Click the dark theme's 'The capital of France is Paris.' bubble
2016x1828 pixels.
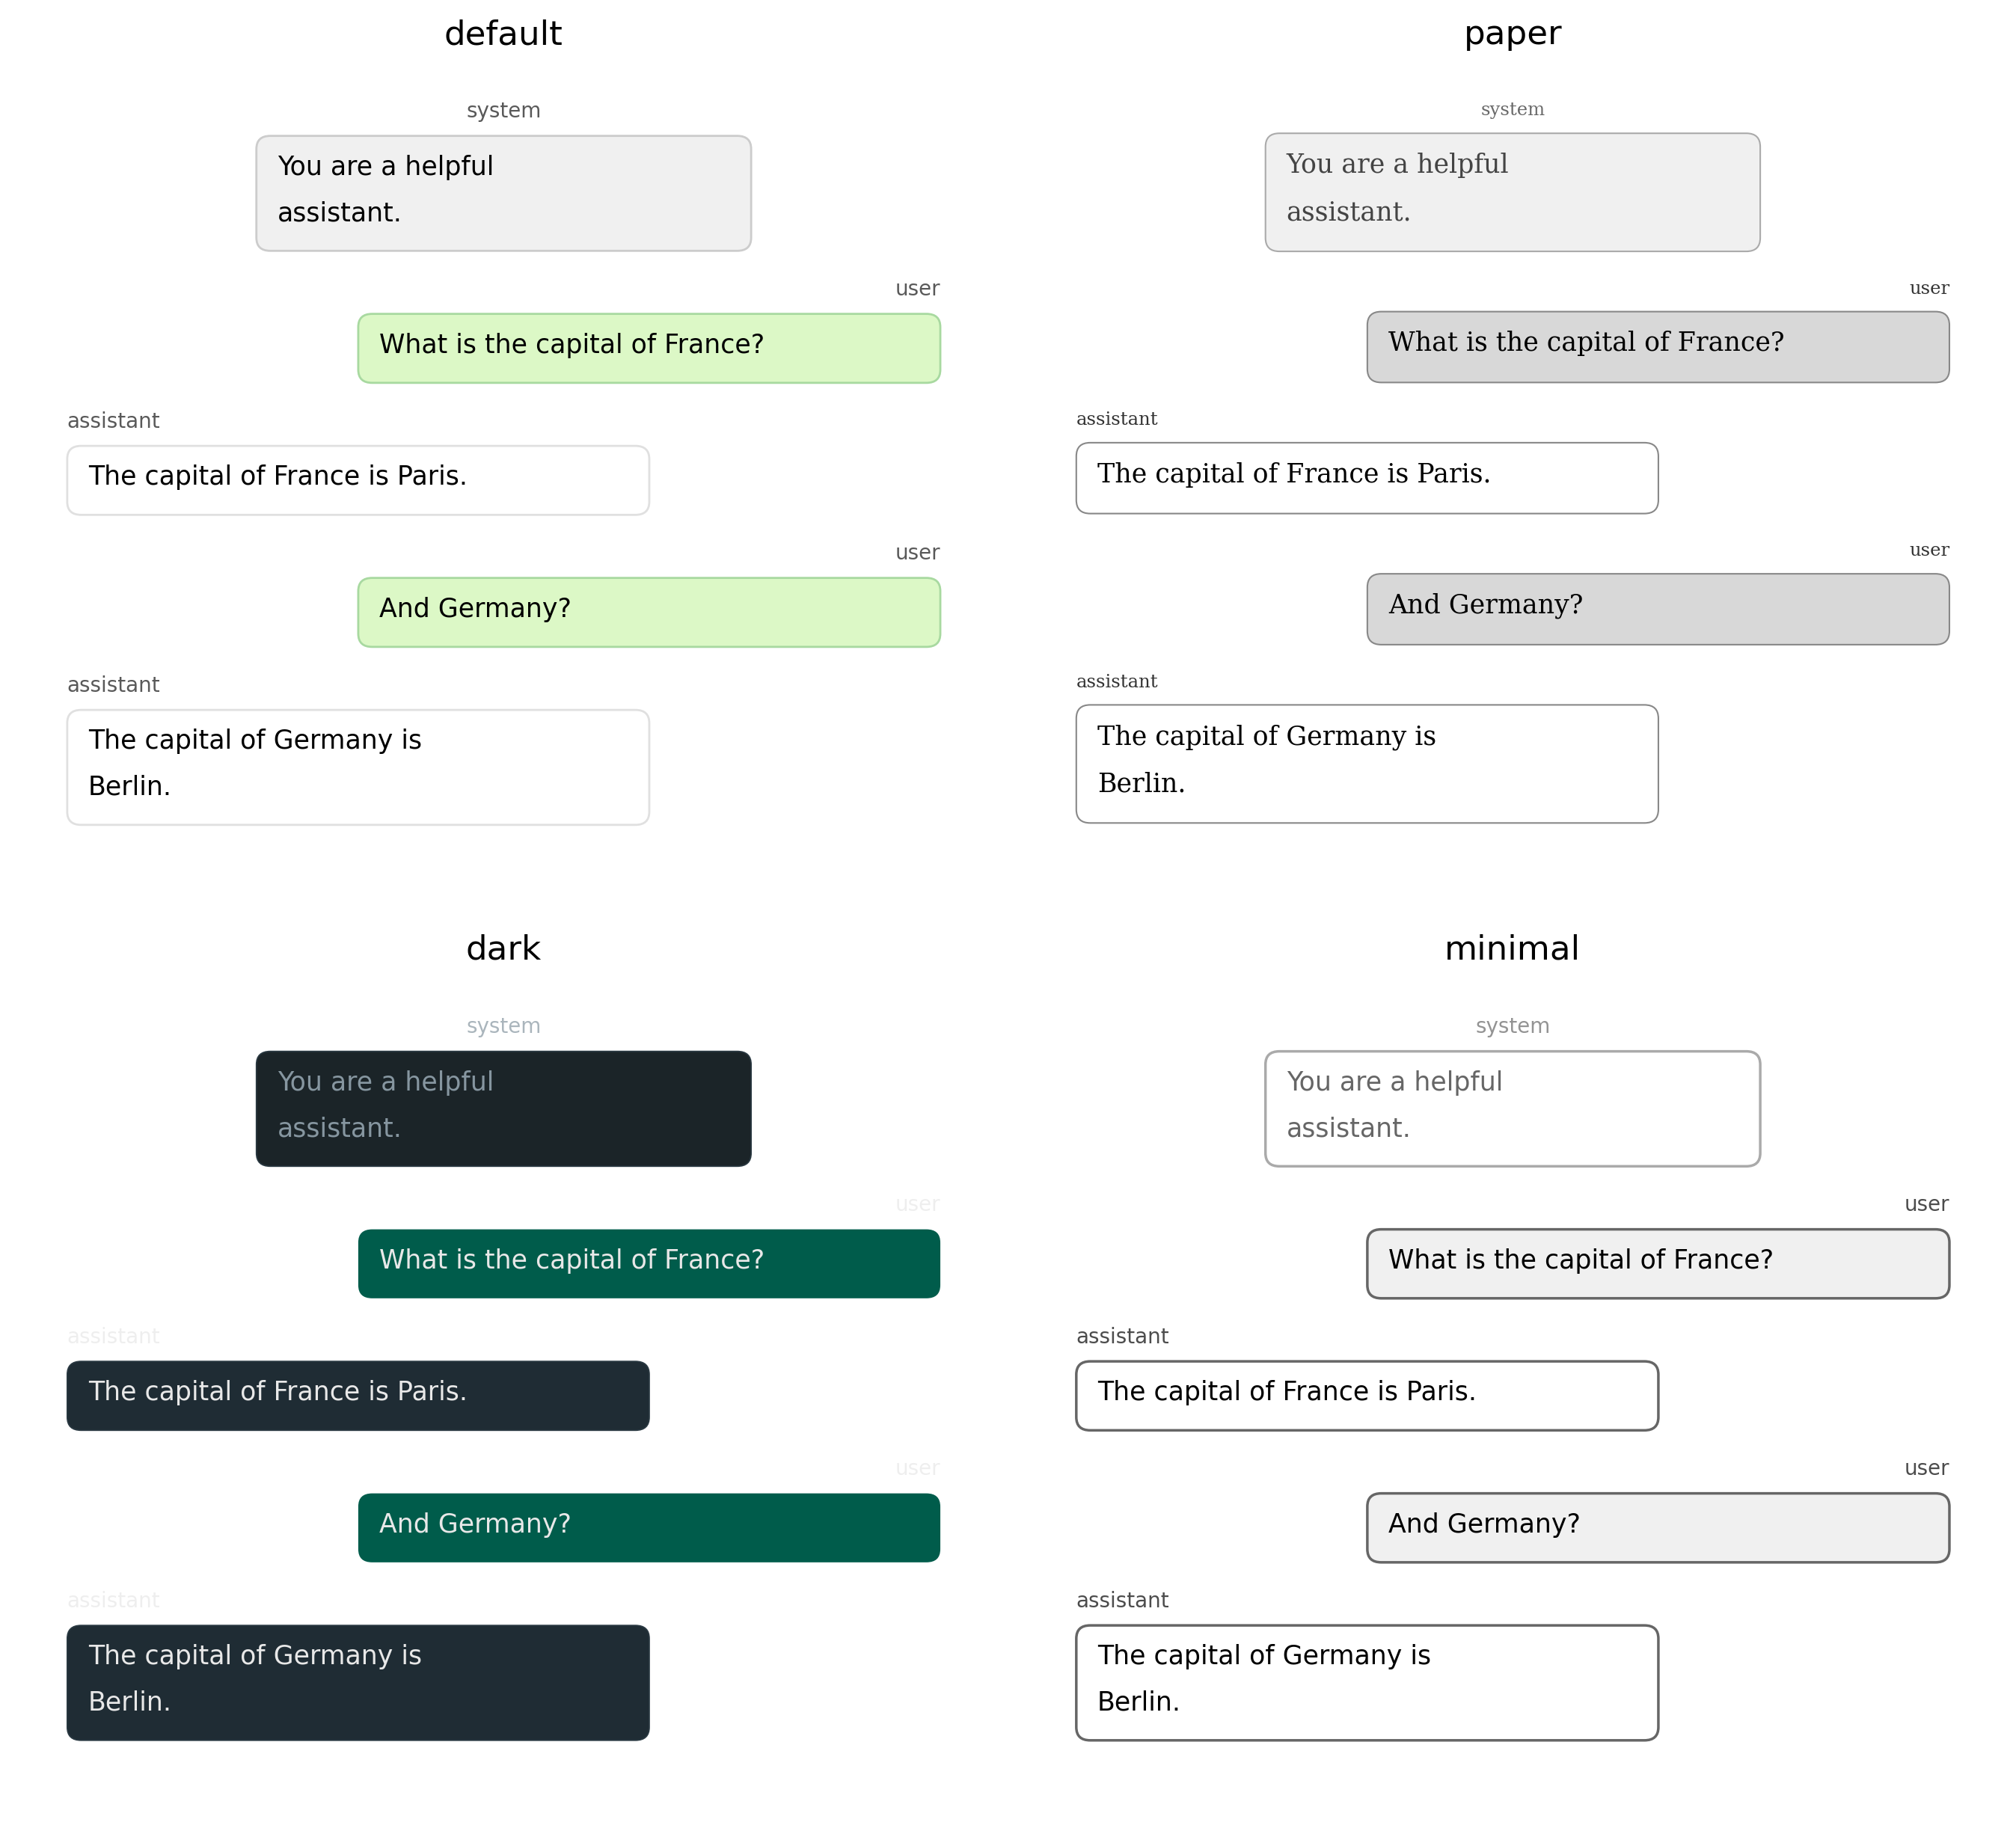pyautogui.click(x=358, y=1395)
